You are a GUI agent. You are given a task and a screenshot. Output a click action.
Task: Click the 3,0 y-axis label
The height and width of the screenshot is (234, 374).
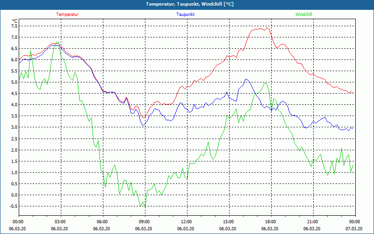click(14, 127)
